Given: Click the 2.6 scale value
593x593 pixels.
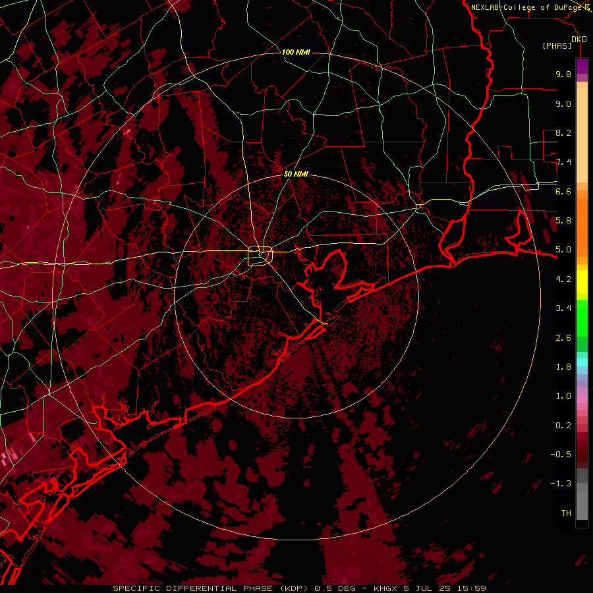Looking at the screenshot, I should point(563,338).
